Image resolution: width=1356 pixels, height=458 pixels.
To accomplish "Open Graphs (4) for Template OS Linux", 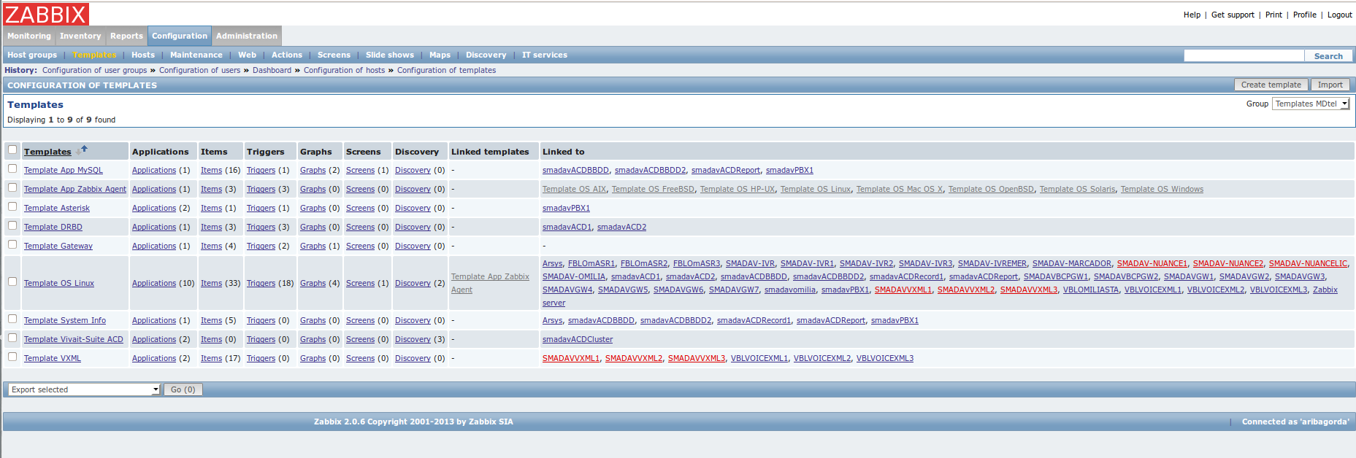I will pos(313,283).
